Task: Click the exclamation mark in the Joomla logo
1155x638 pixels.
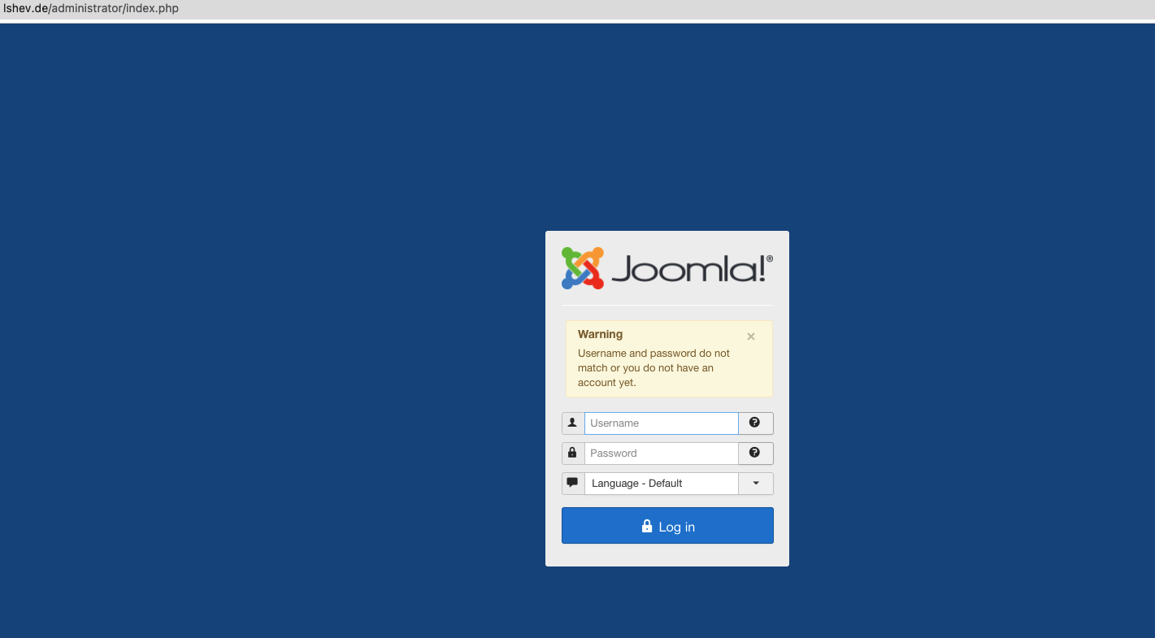Action: 761,268
